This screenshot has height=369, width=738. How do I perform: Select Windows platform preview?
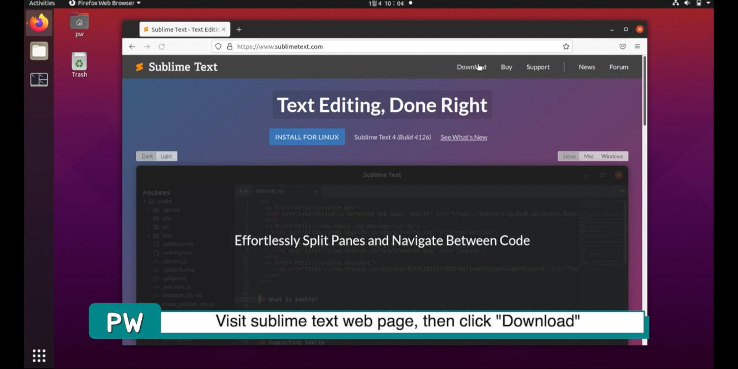[612, 156]
